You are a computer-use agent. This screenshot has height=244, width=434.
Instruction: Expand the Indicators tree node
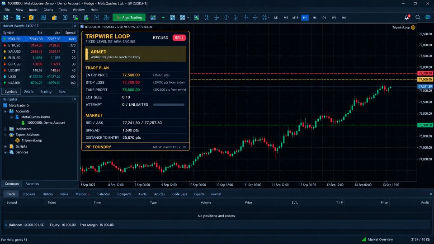click(x=5, y=129)
